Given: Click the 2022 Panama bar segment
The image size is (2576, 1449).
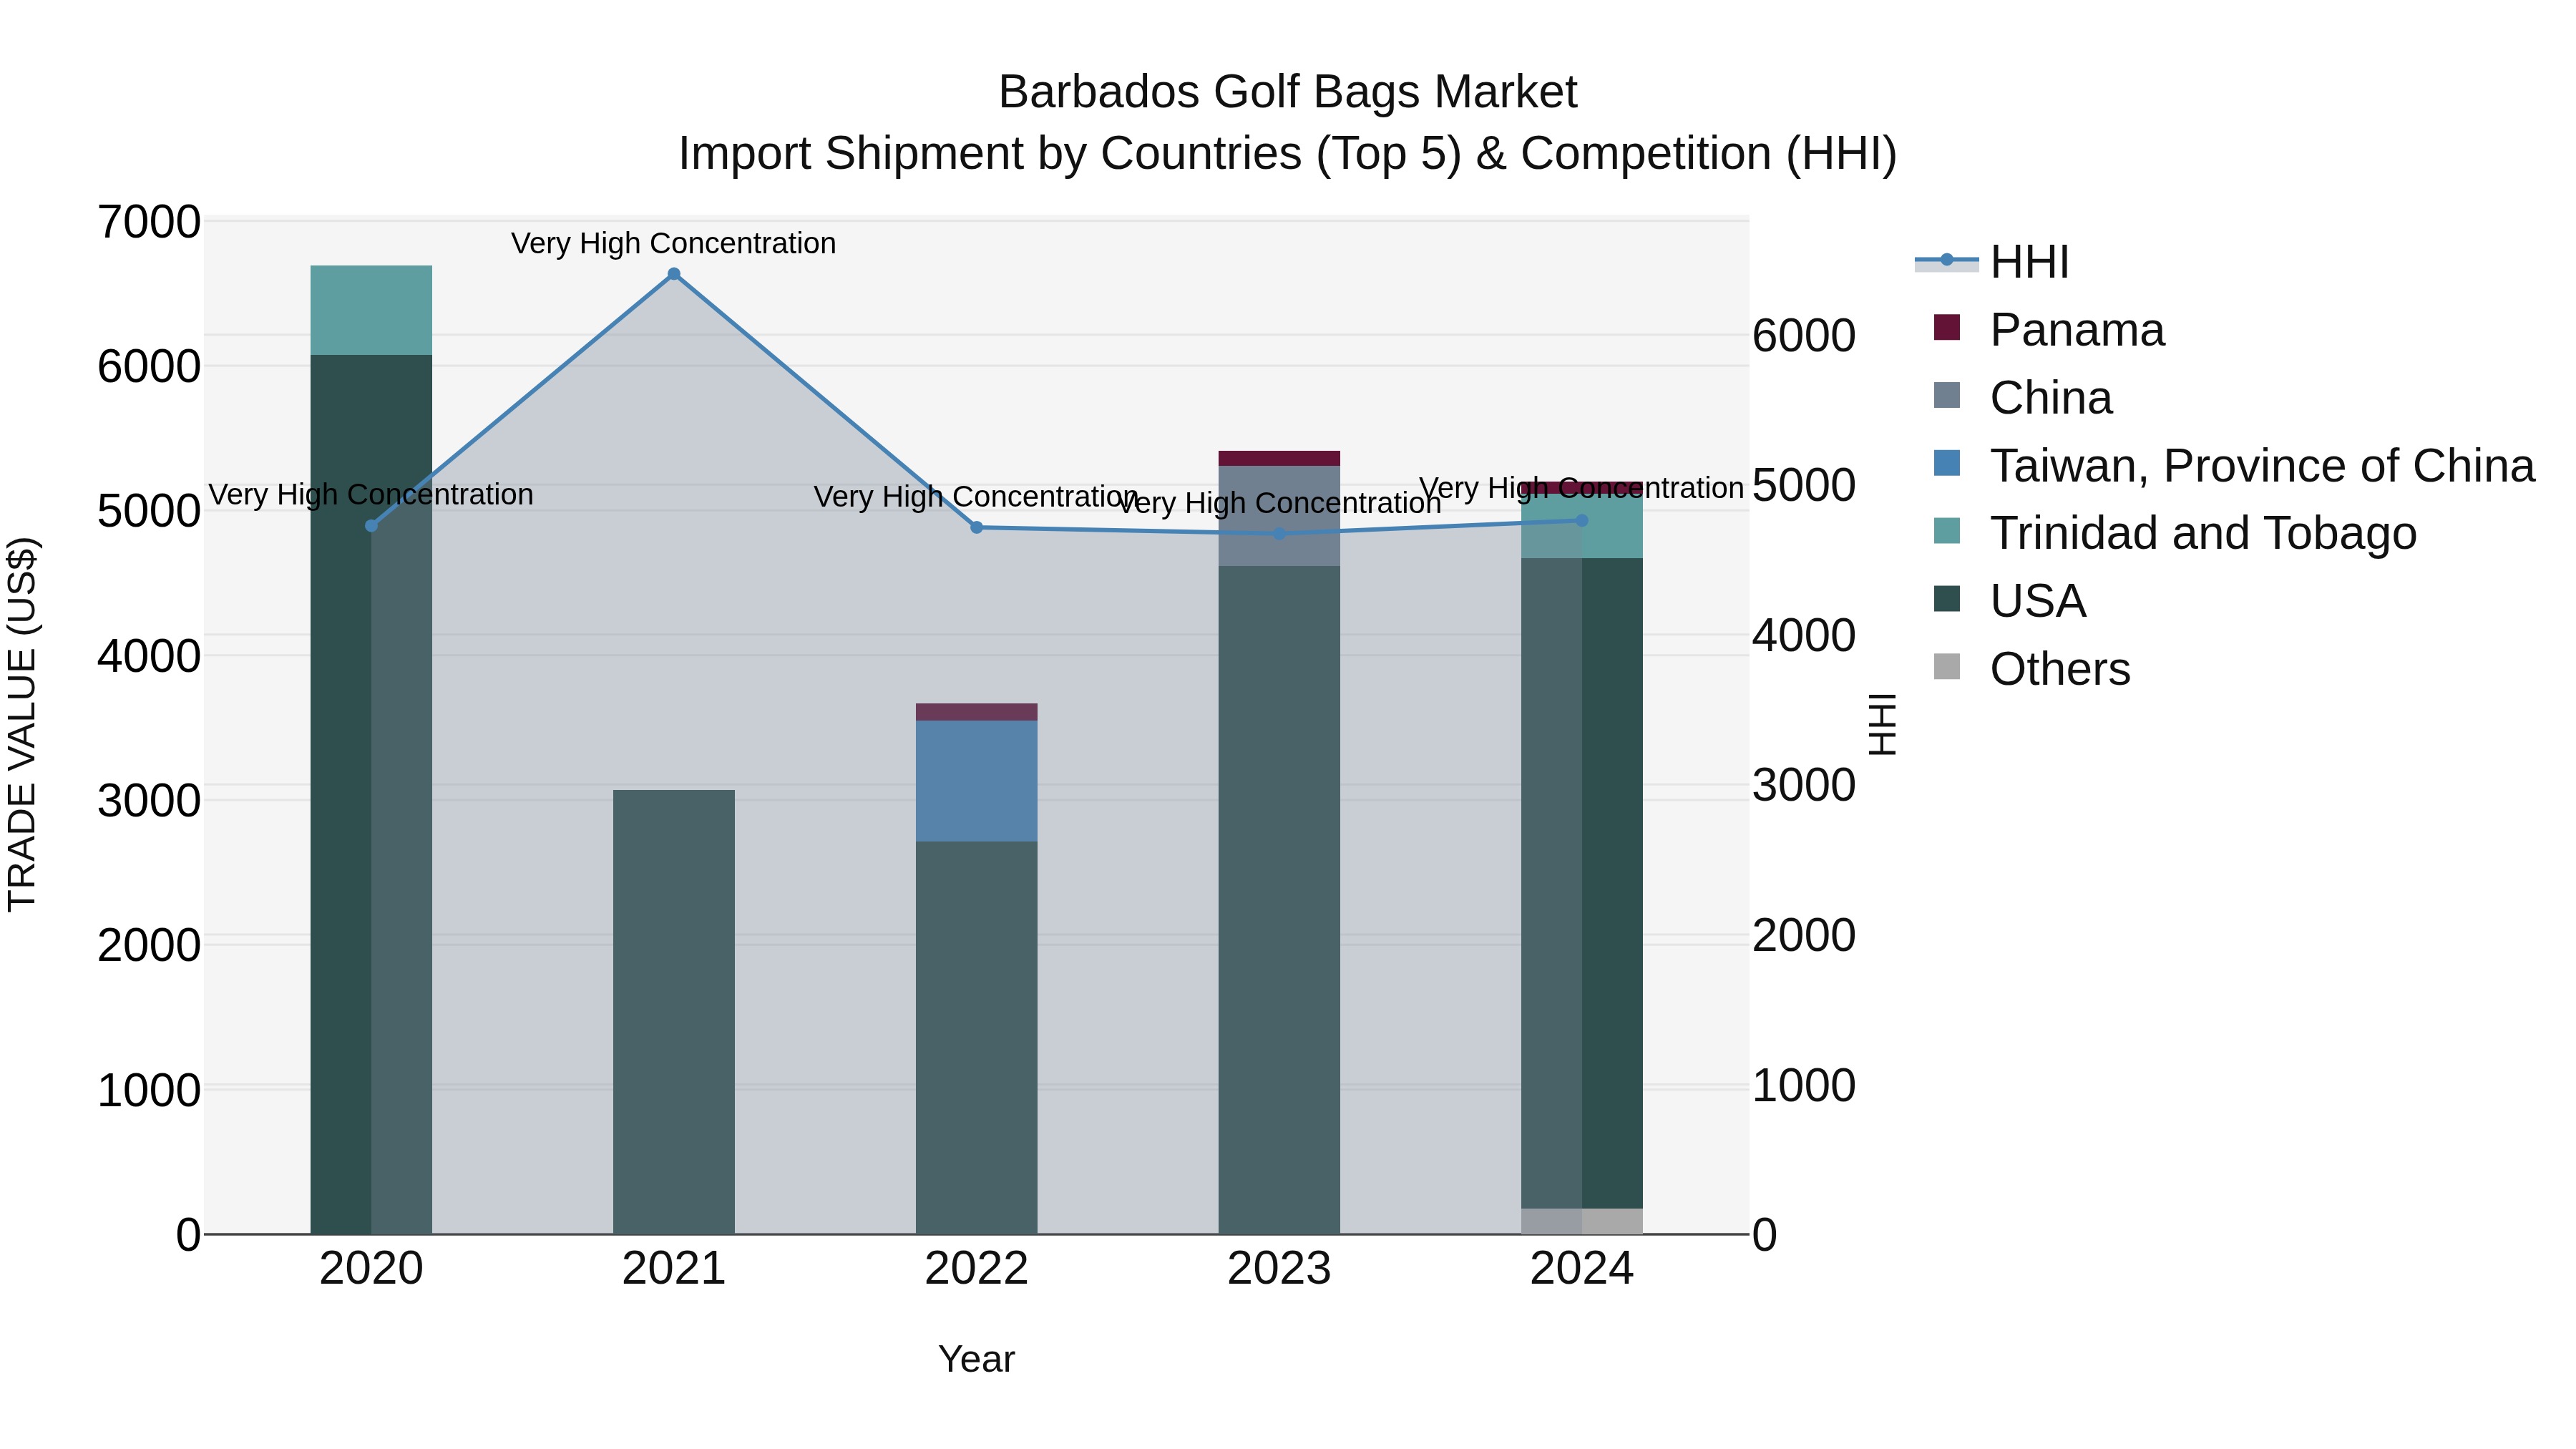Looking at the screenshot, I should tap(977, 712).
